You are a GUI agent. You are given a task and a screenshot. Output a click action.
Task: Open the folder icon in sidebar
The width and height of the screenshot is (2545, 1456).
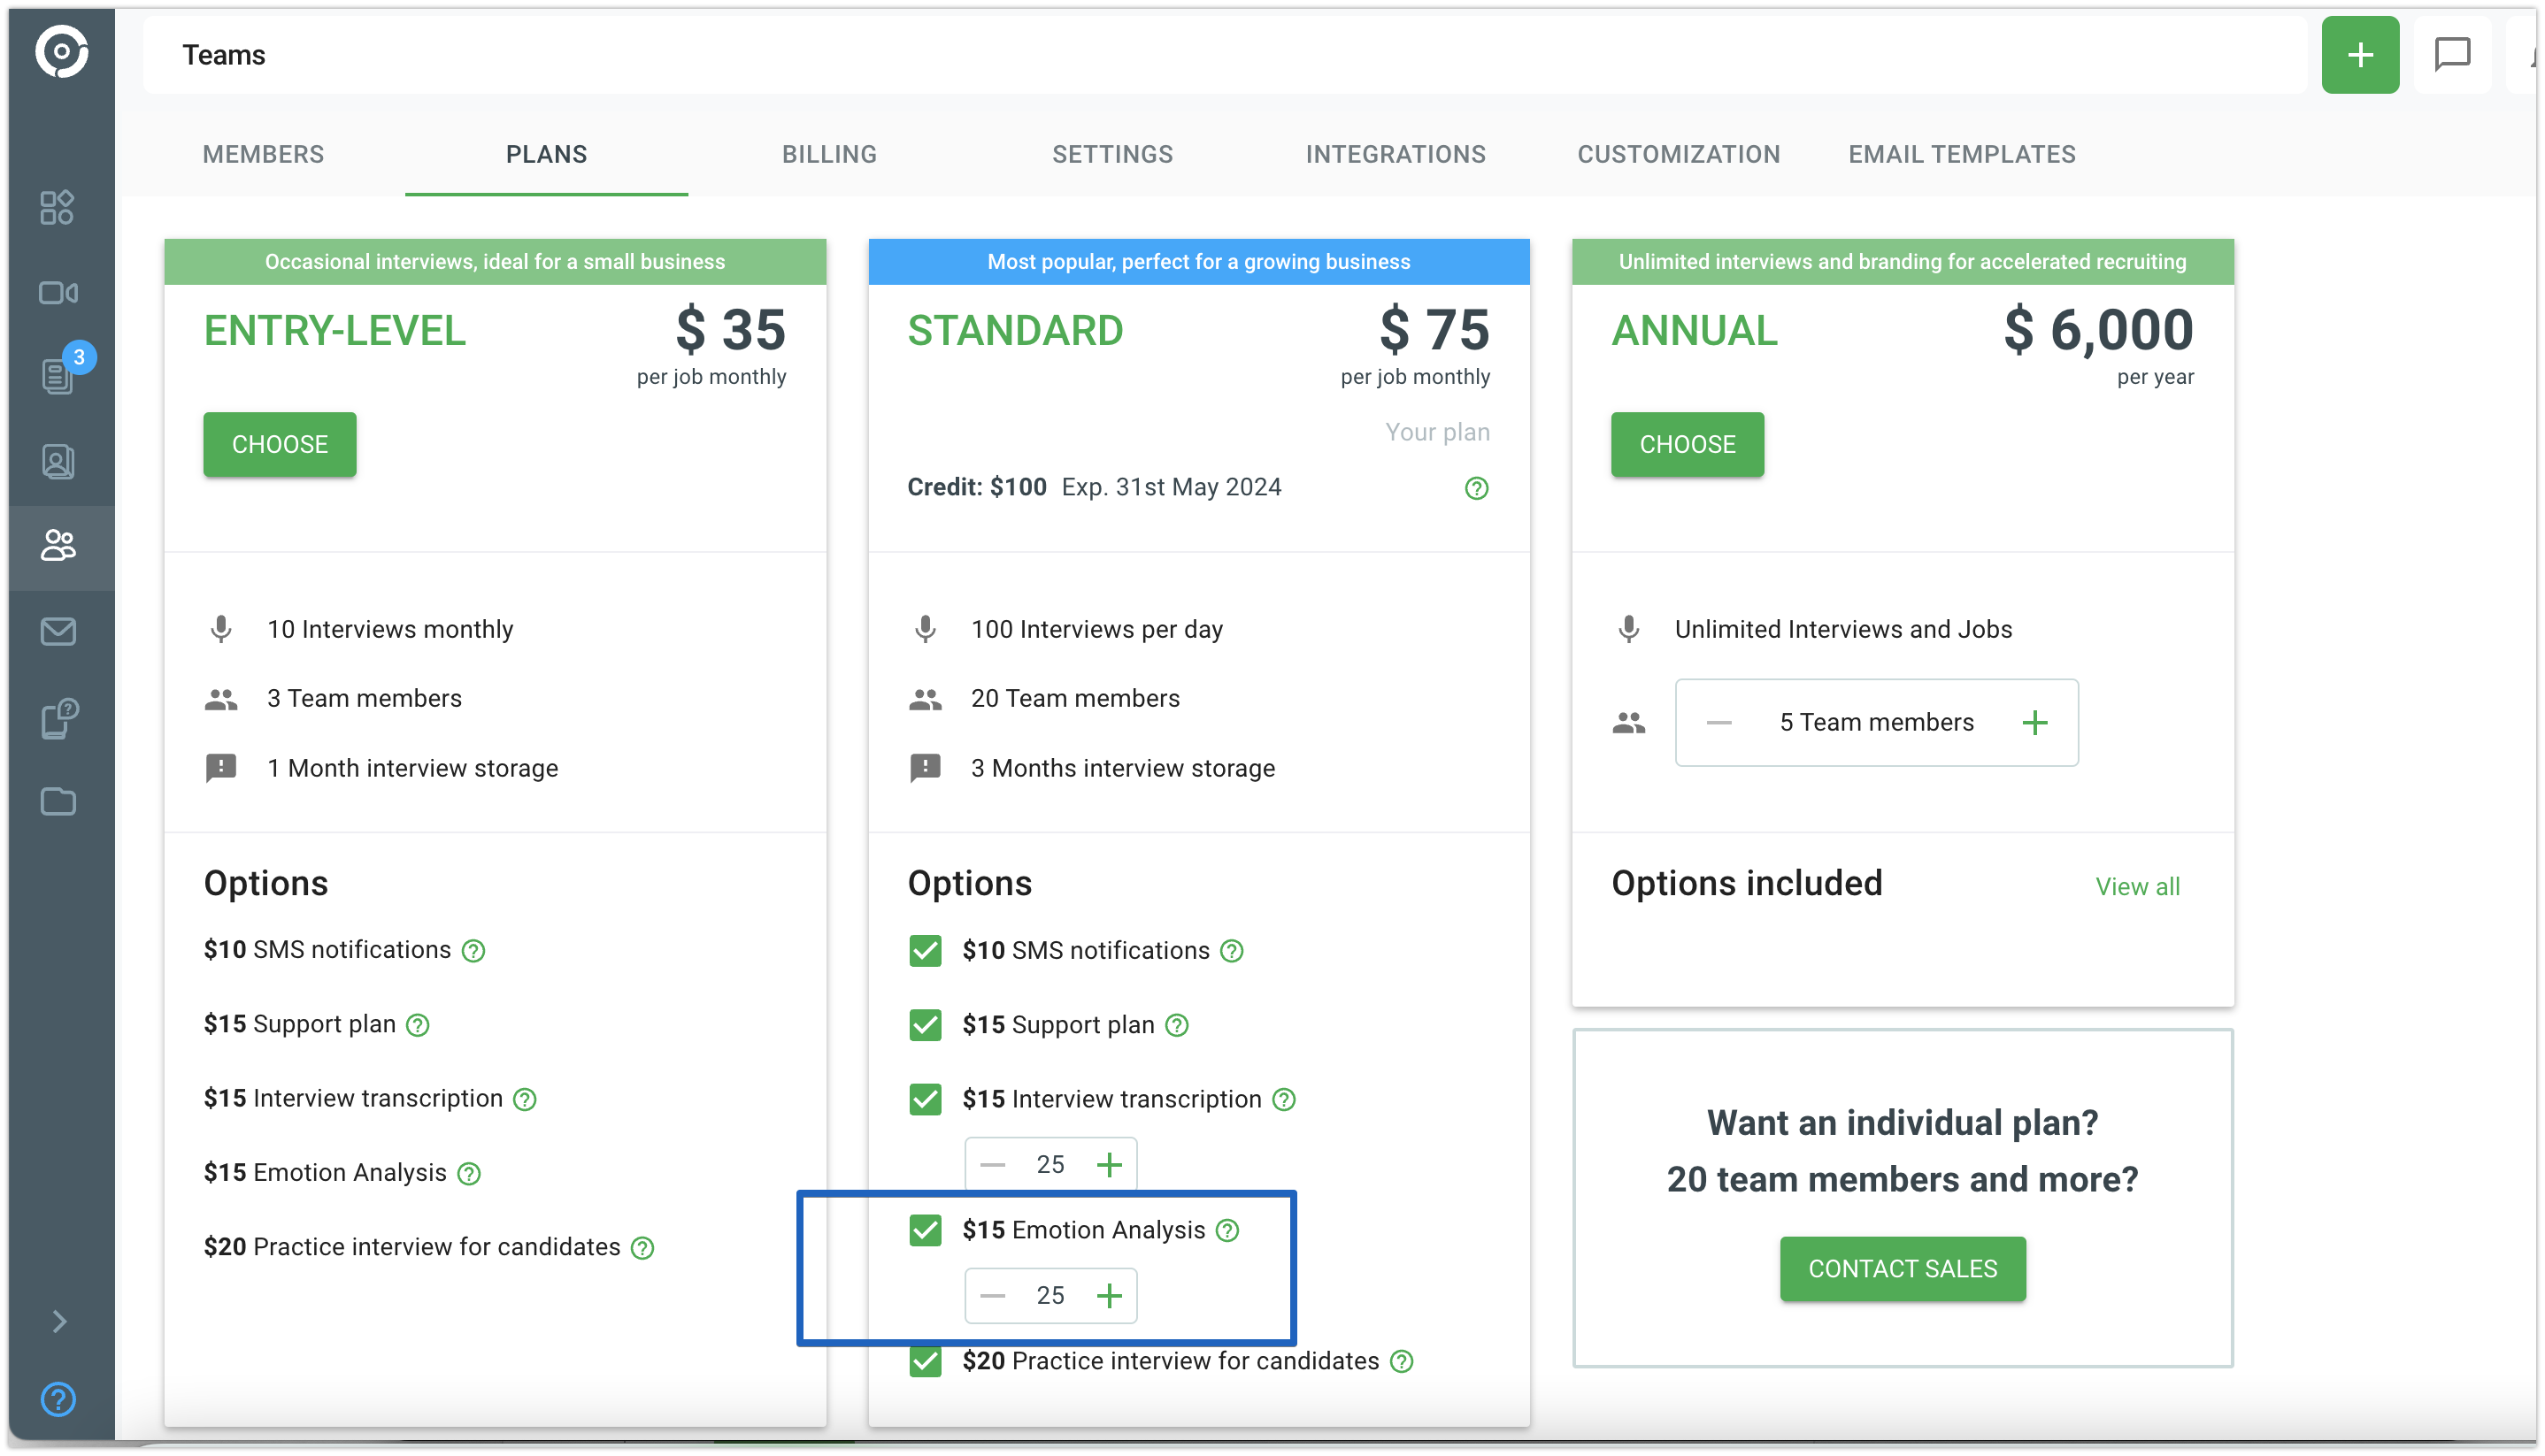point(58,801)
